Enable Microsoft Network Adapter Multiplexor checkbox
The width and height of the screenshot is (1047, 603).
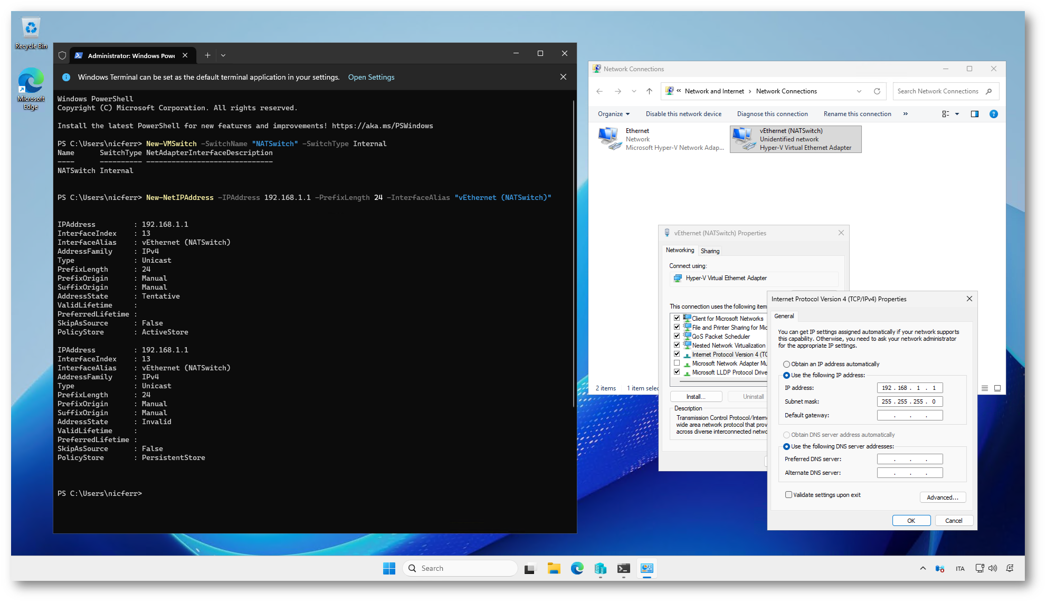tap(677, 363)
